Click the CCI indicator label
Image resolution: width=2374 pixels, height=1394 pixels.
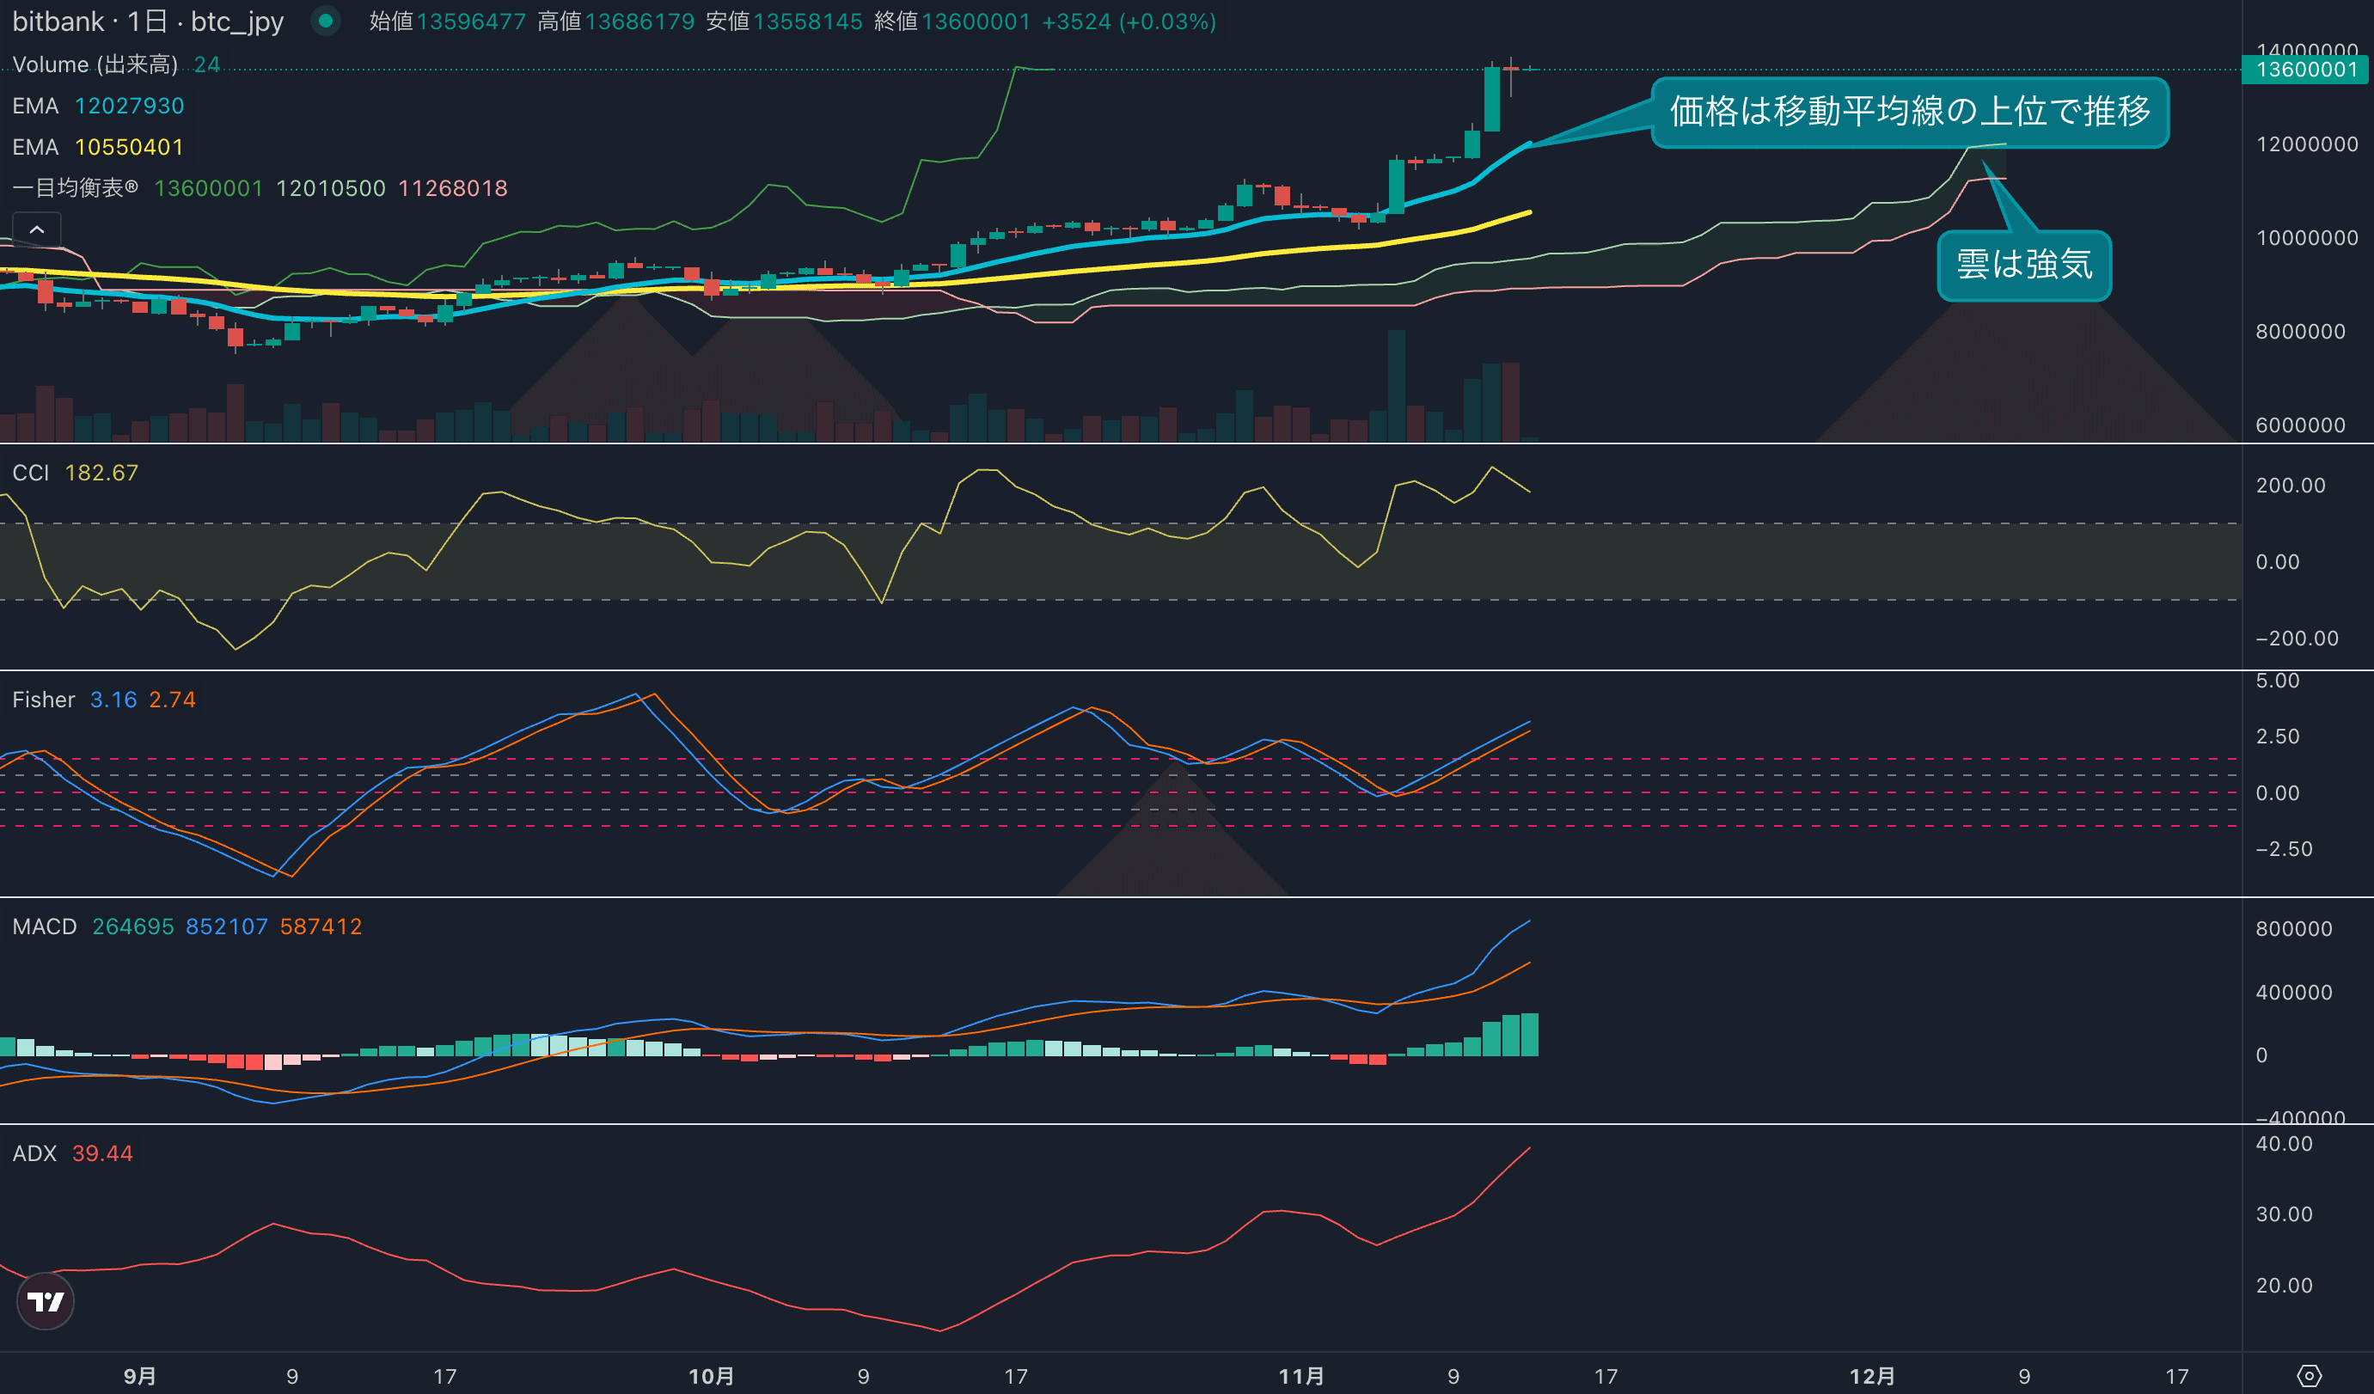click(30, 473)
